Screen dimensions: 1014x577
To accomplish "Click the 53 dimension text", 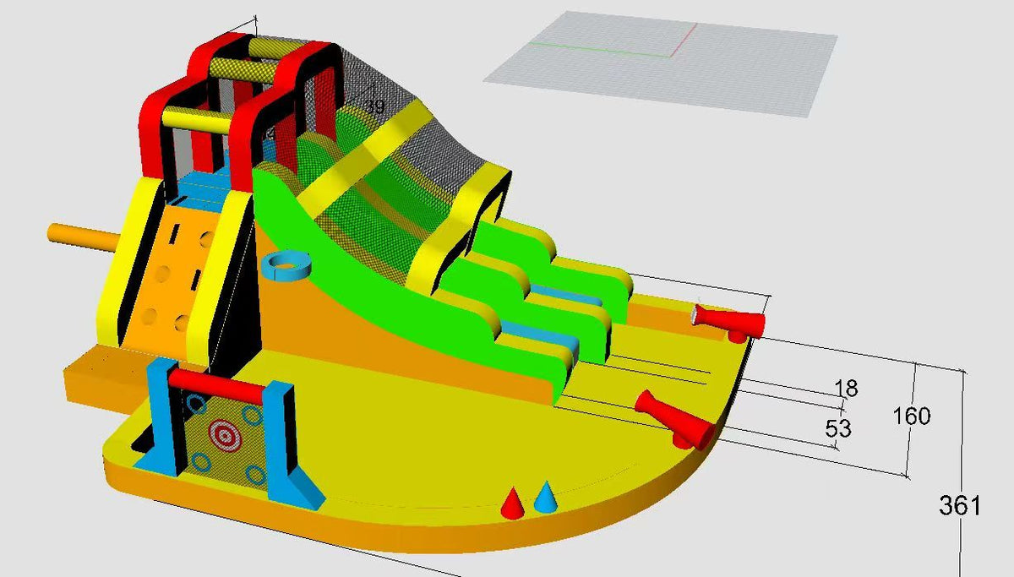I will coord(838,428).
